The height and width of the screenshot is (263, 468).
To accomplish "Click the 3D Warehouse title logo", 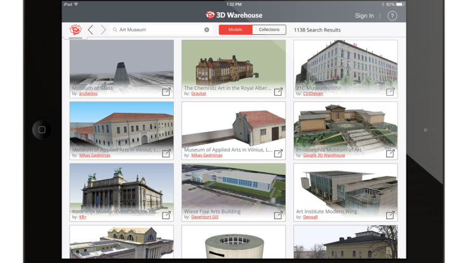I will [234, 15].
